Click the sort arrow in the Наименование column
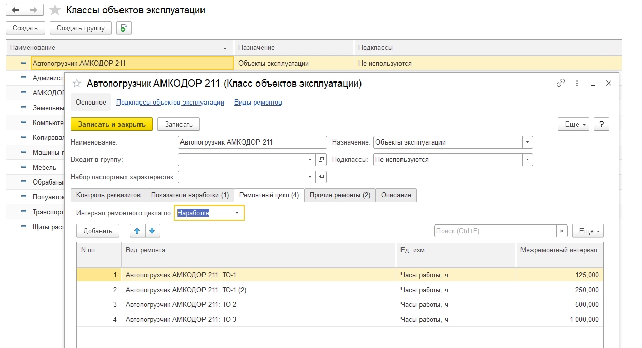Screen dimensions: 642x348 point(225,47)
